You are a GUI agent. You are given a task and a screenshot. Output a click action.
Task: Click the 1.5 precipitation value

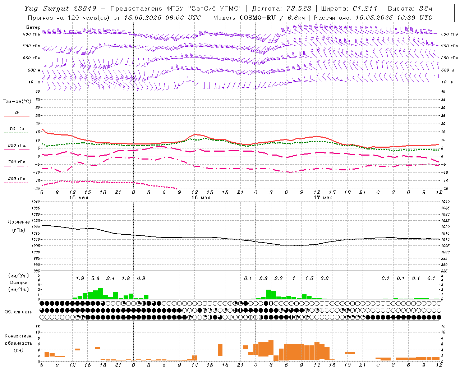[x=309, y=278]
